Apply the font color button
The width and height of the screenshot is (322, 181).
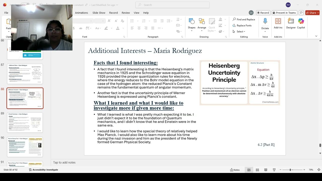[117, 28]
